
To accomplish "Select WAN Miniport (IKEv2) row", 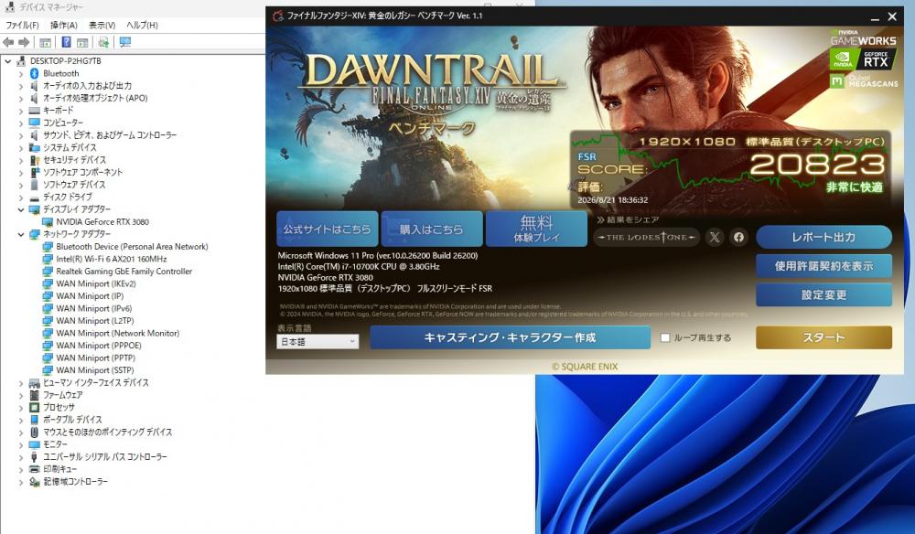I will coord(90,283).
